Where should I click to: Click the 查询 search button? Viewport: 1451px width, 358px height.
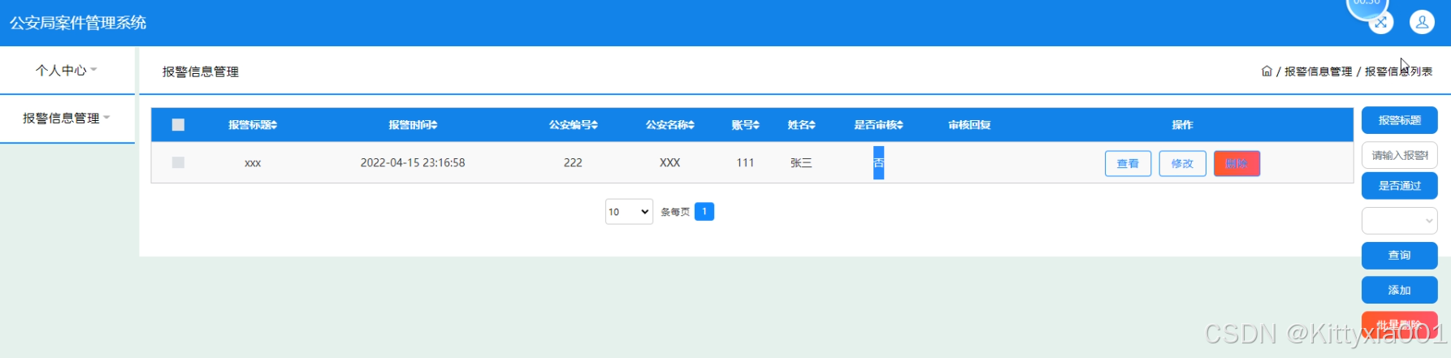click(x=1399, y=256)
